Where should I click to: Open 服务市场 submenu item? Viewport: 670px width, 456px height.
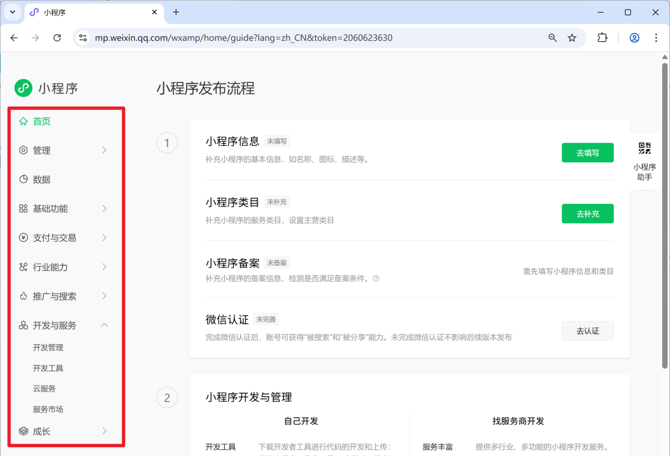click(x=48, y=410)
